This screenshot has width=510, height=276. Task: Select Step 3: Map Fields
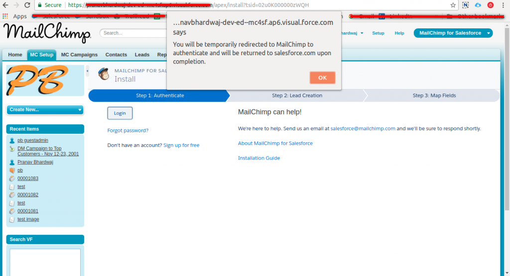[x=434, y=95]
